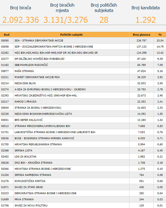Select the polling stations count 3.131/3.276
166x208 pixels.
point(66,20)
